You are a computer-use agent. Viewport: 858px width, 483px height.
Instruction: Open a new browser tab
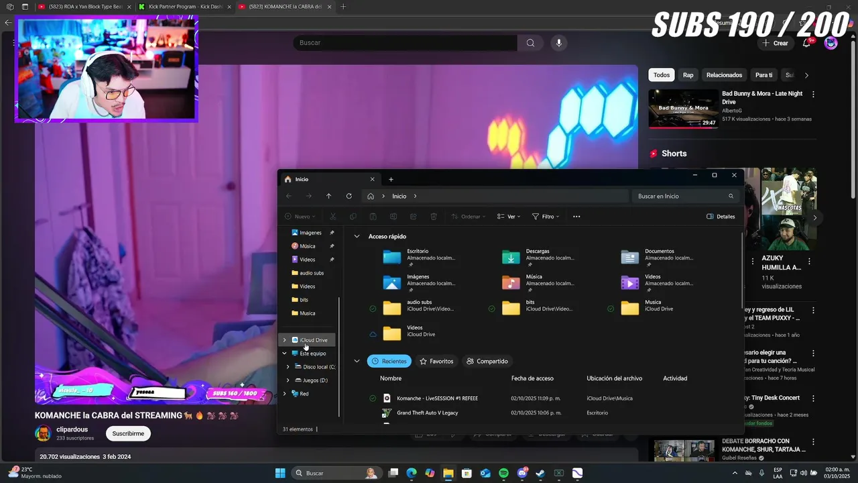(343, 7)
